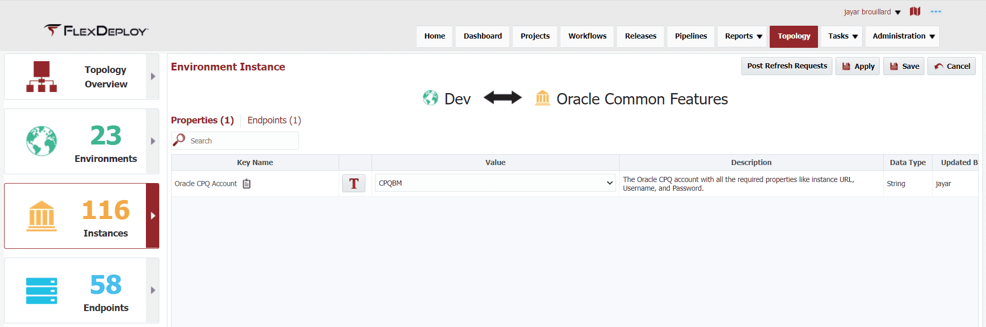
Task: Click the Apply button
Action: click(858, 66)
